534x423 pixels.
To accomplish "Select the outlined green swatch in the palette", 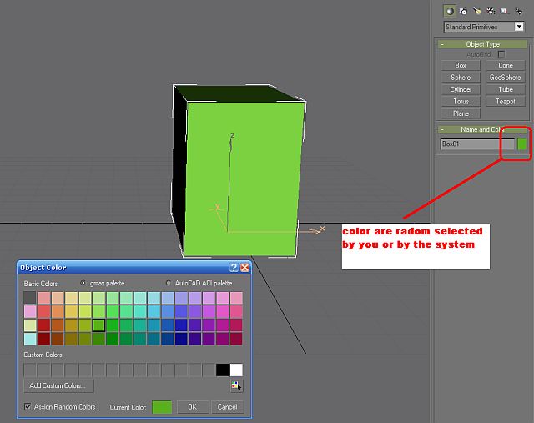I will coord(98,325).
